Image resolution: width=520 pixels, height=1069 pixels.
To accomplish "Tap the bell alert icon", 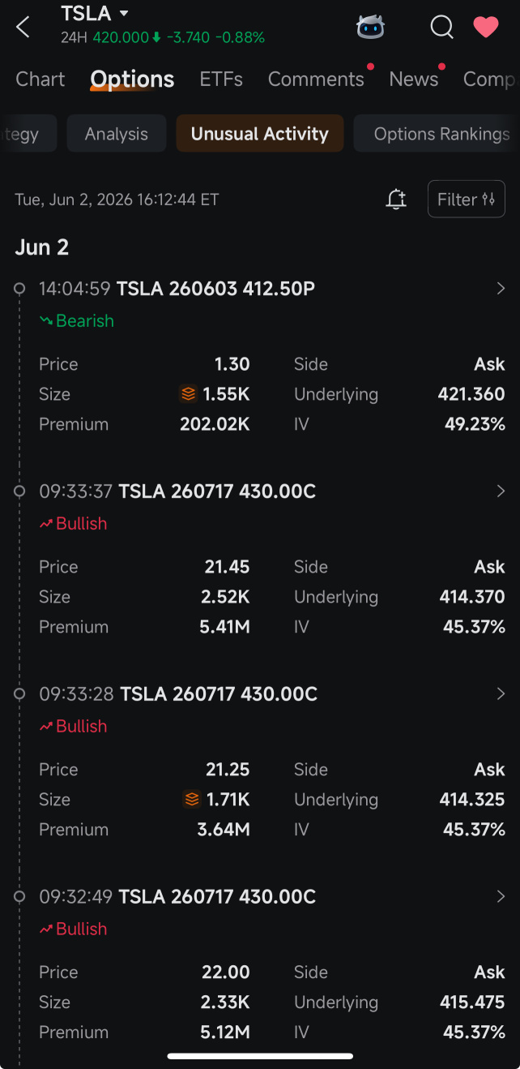I will pyautogui.click(x=396, y=199).
